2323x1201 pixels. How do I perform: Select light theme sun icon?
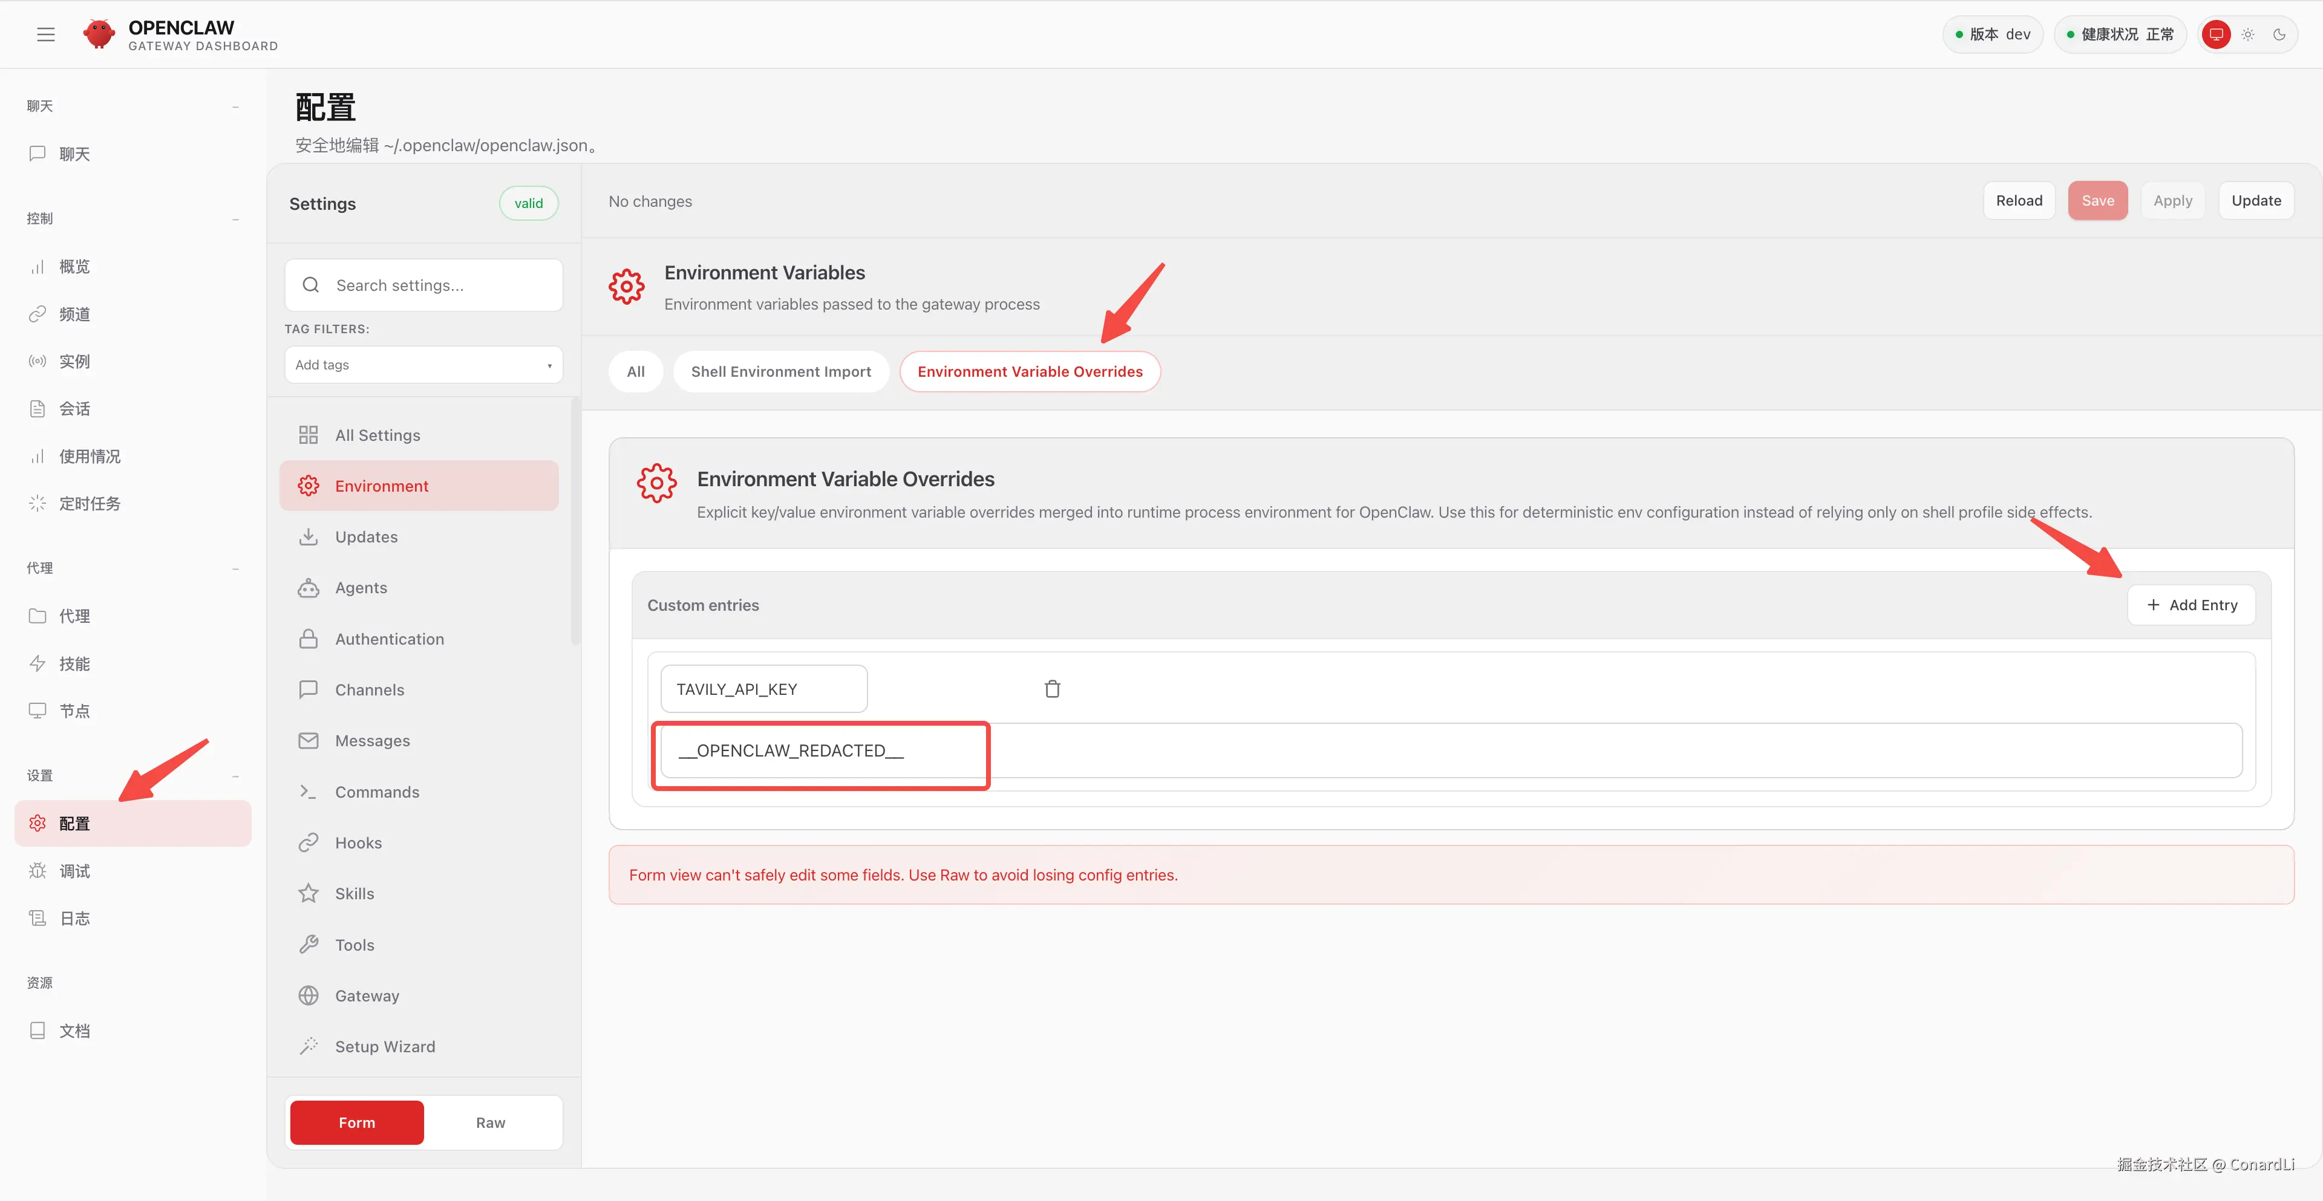(x=2247, y=34)
